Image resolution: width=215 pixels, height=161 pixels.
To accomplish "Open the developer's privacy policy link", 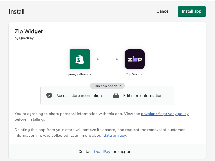I will 165,114.
